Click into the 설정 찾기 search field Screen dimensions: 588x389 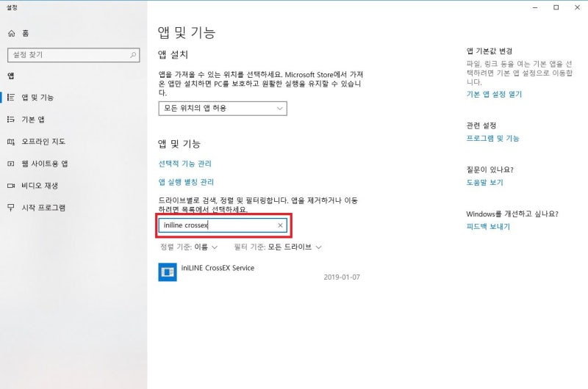[73, 55]
